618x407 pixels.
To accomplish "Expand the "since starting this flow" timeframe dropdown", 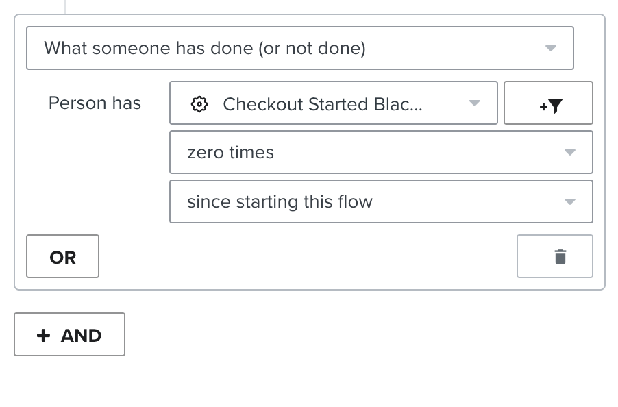I will point(380,201).
